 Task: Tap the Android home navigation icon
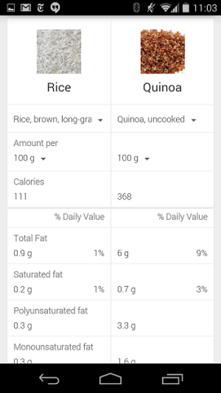[110, 379]
